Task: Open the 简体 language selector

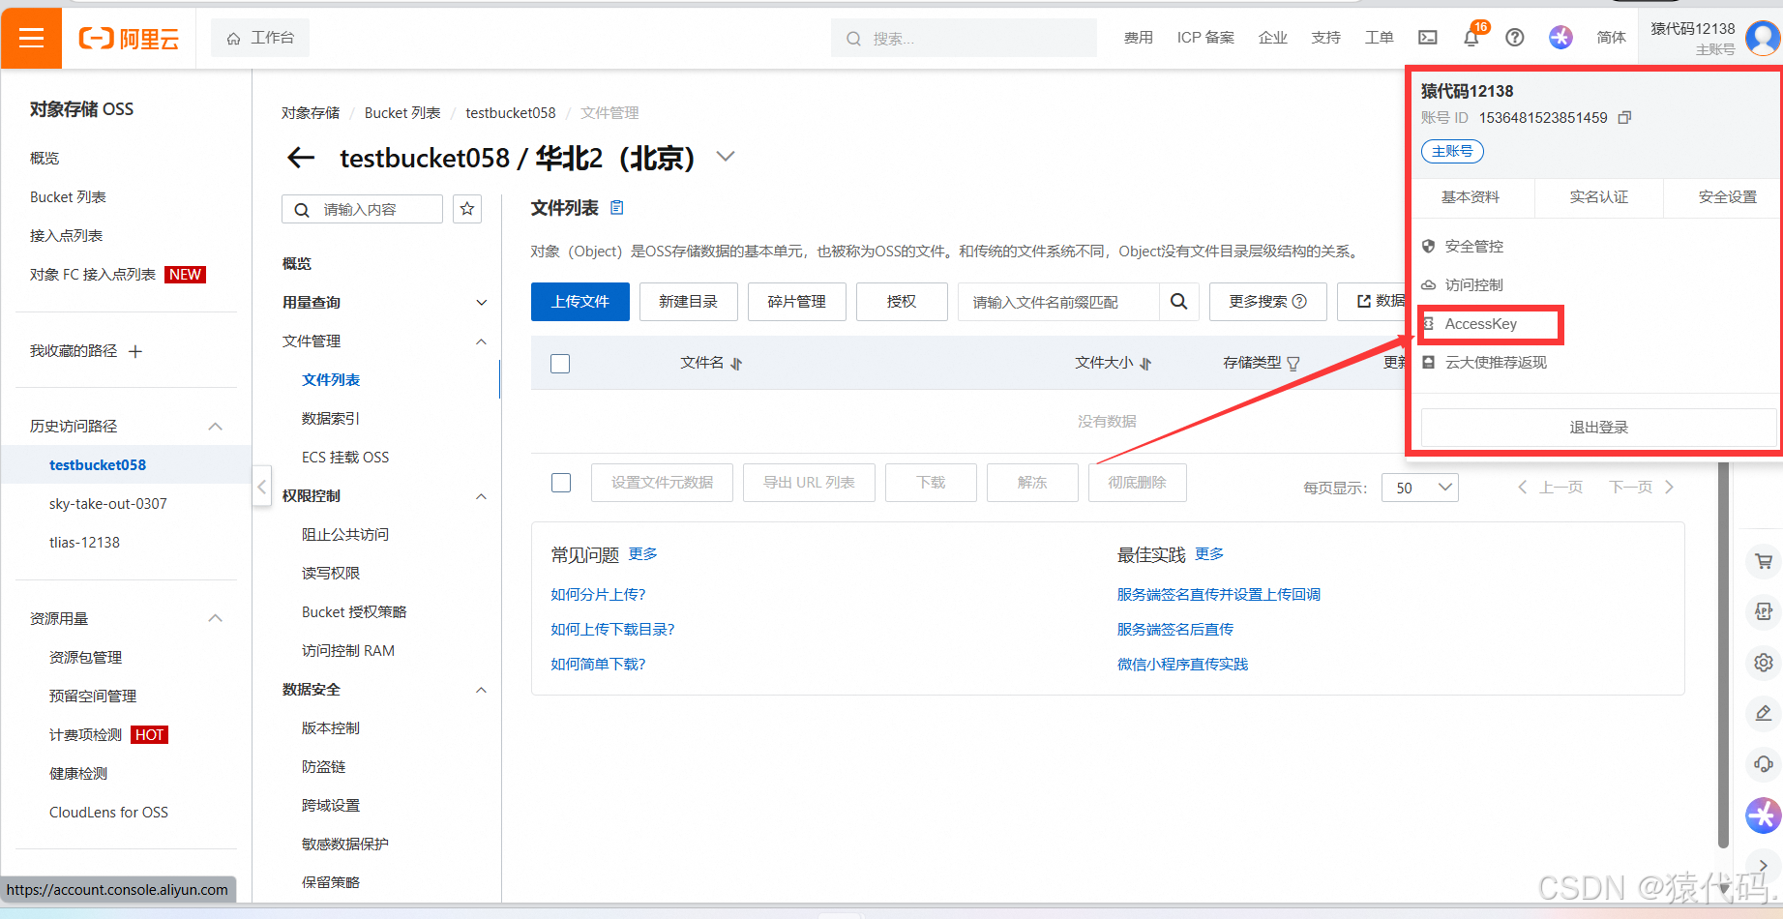Action: tap(1611, 38)
